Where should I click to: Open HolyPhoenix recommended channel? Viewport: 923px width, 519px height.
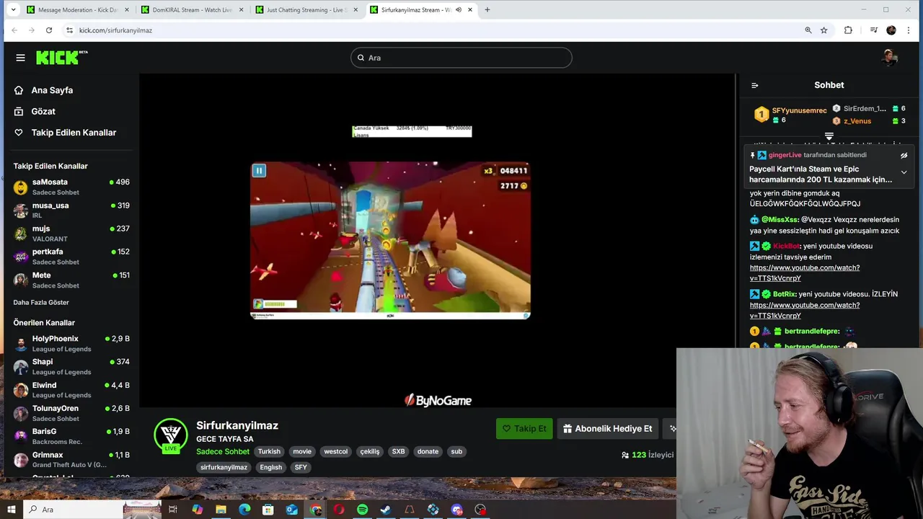point(71,343)
